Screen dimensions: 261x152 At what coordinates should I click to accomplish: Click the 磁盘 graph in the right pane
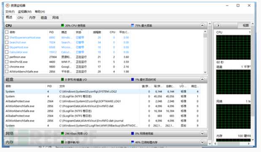(x=233, y=82)
